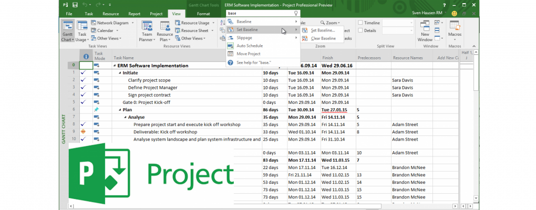Open the Task Usage view icon
This screenshot has height=210, width=536.
click(82, 26)
